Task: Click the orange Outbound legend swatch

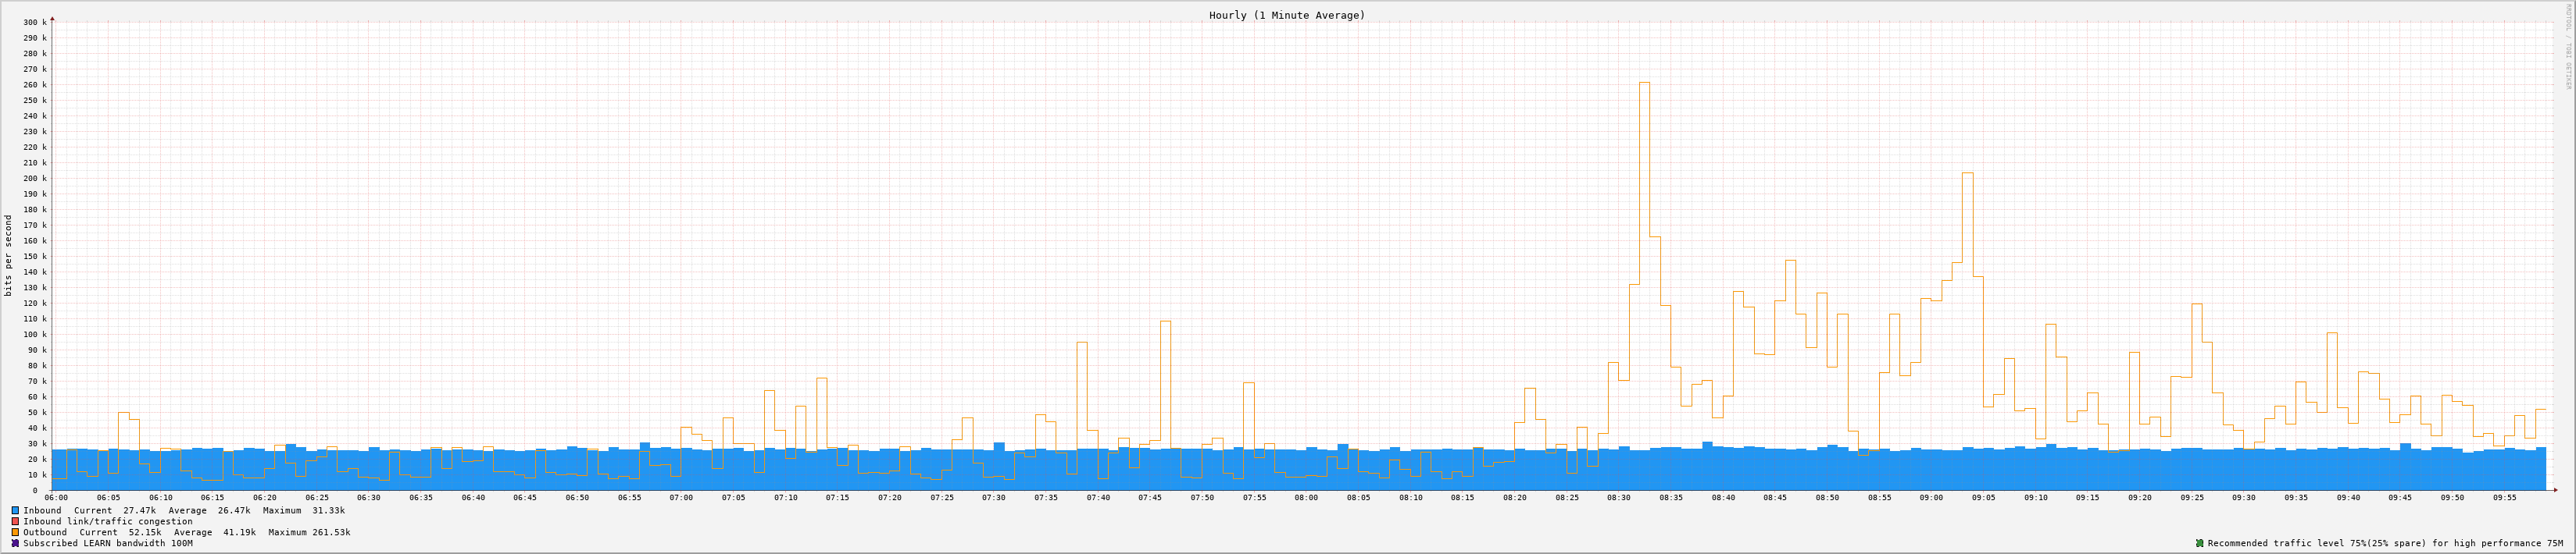Action: point(15,532)
